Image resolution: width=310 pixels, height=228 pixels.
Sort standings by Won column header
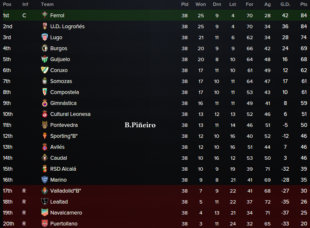(201, 4)
